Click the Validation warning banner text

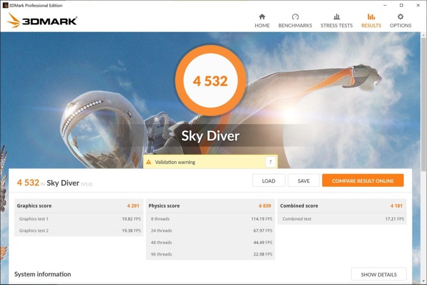pos(175,162)
